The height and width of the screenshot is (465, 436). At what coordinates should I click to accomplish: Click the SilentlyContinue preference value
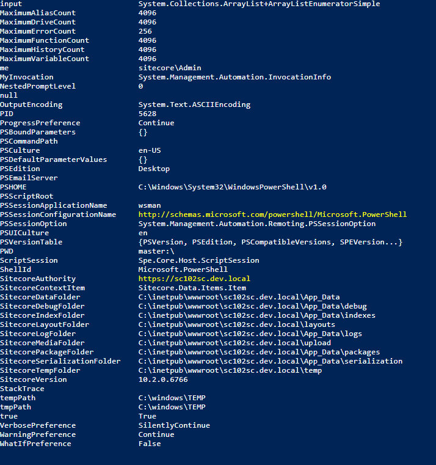[174, 425]
